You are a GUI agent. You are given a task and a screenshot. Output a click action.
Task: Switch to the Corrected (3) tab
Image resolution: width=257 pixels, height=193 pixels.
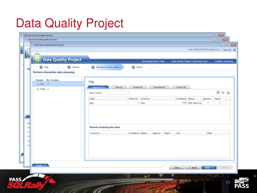[x=159, y=87]
